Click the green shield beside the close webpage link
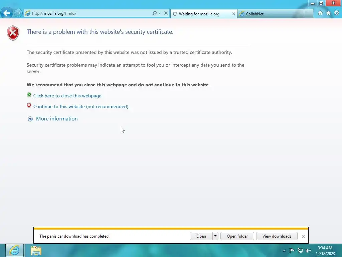The image size is (342, 257). tap(29, 95)
